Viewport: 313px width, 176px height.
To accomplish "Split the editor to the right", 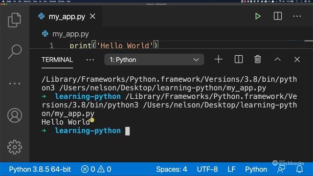I will [278, 16].
